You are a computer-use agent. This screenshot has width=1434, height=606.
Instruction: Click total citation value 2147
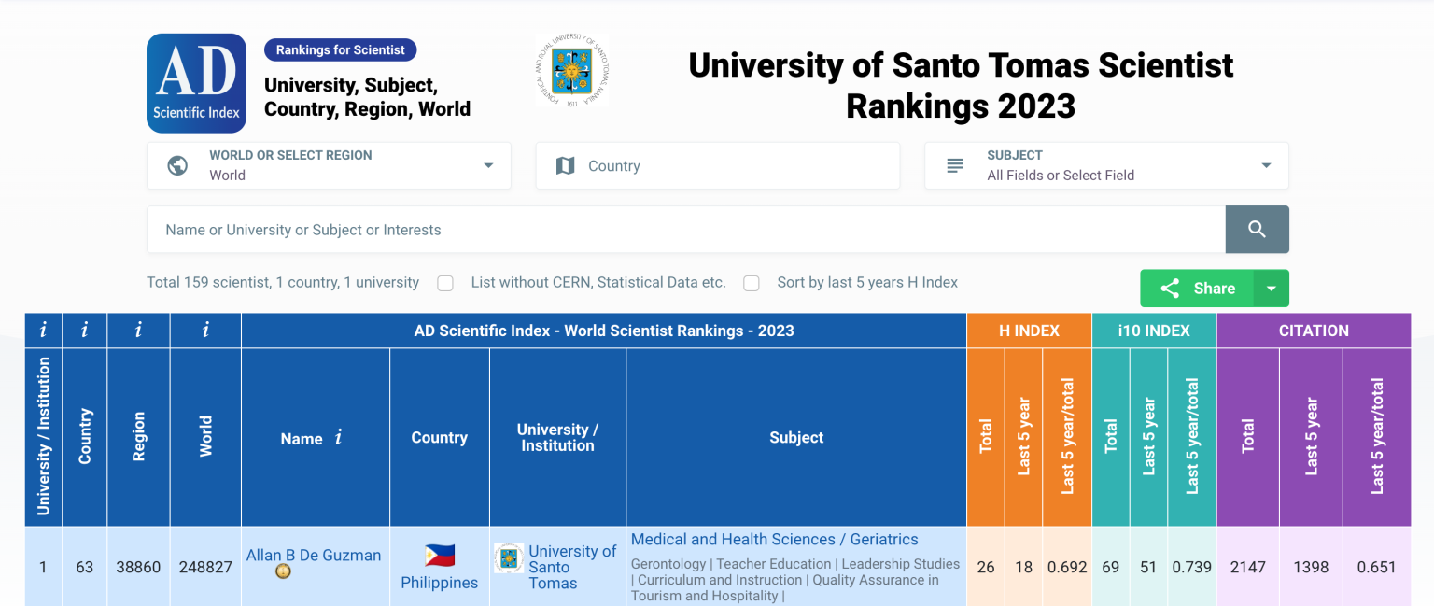coord(1248,567)
